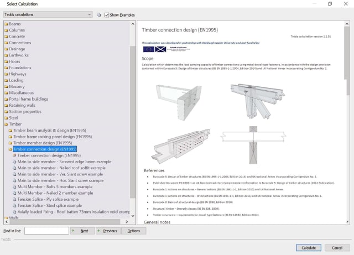
Task: Select Main to side member - Hor. Slant screw example
Action: (60, 180)
